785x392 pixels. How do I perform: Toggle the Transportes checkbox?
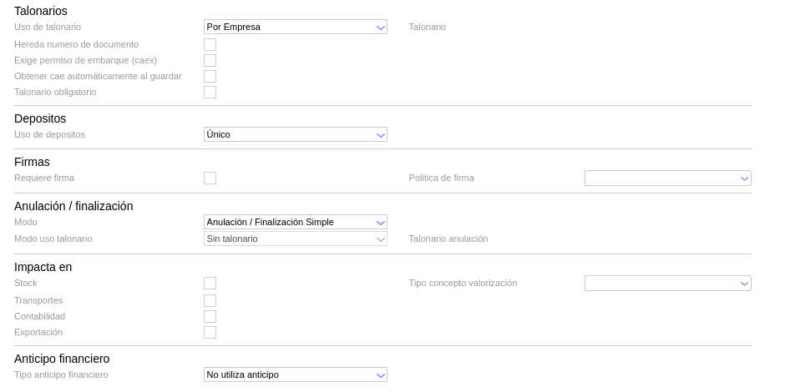pos(210,300)
